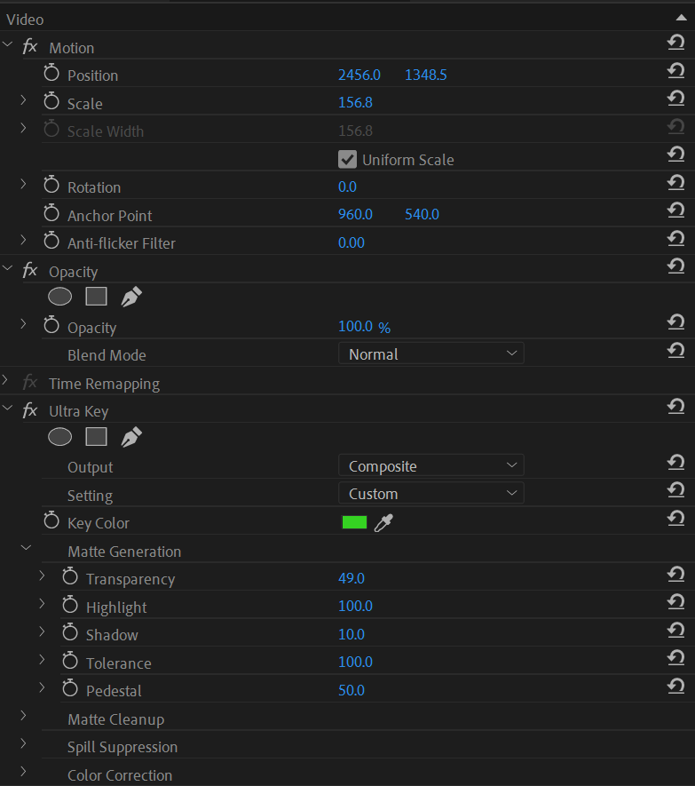Click the green Key Color swatch

pos(354,523)
